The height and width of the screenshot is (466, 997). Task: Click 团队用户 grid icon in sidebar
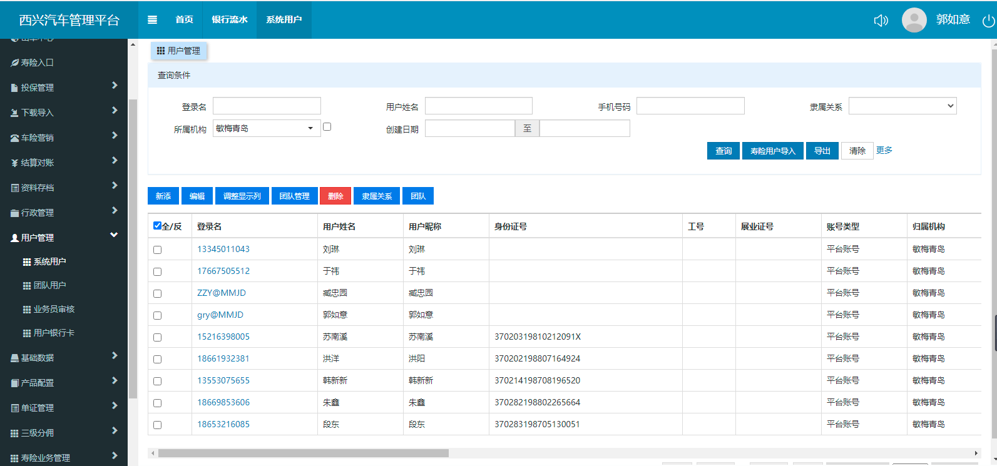click(x=27, y=285)
